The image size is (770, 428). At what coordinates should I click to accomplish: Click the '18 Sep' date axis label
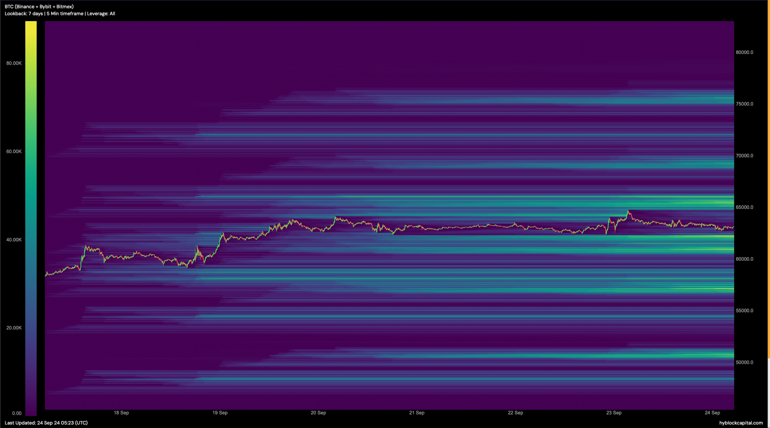click(x=121, y=413)
